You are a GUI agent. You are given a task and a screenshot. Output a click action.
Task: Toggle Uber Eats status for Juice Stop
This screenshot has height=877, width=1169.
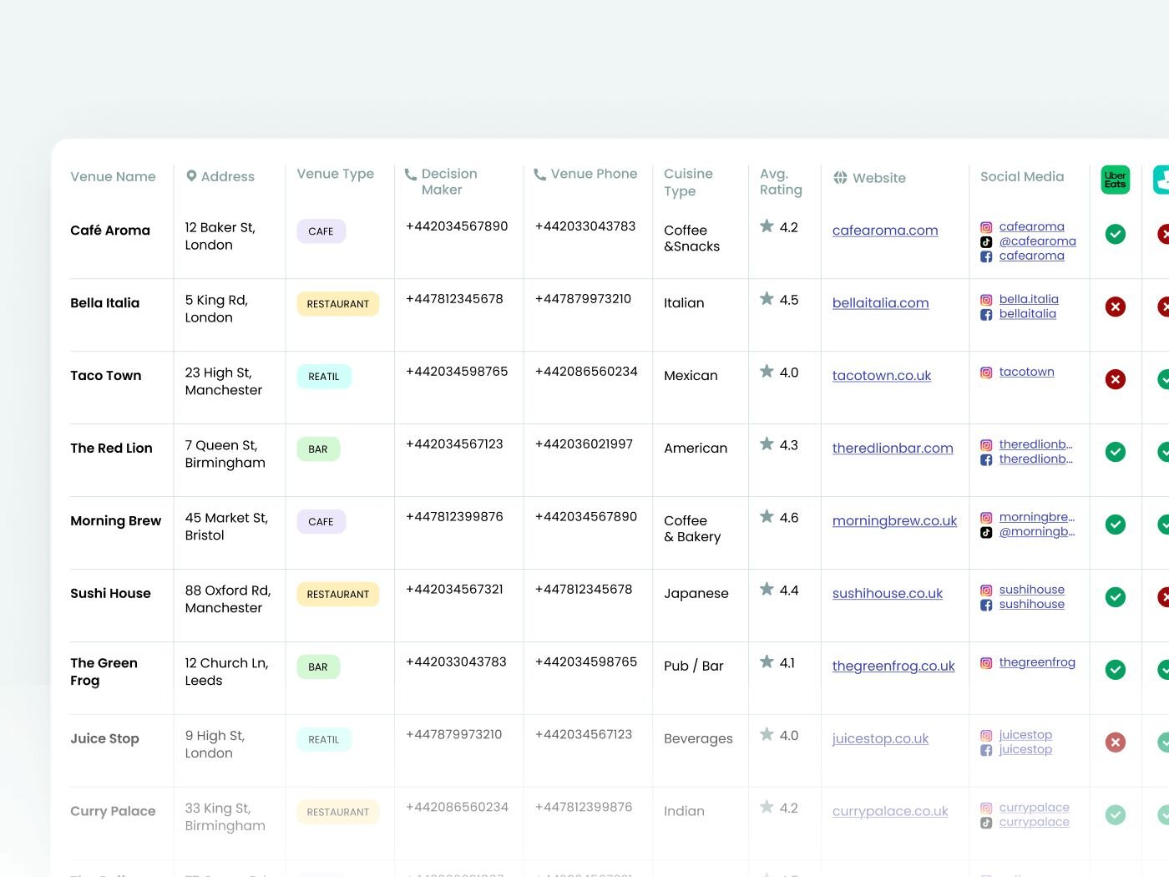[1115, 742]
